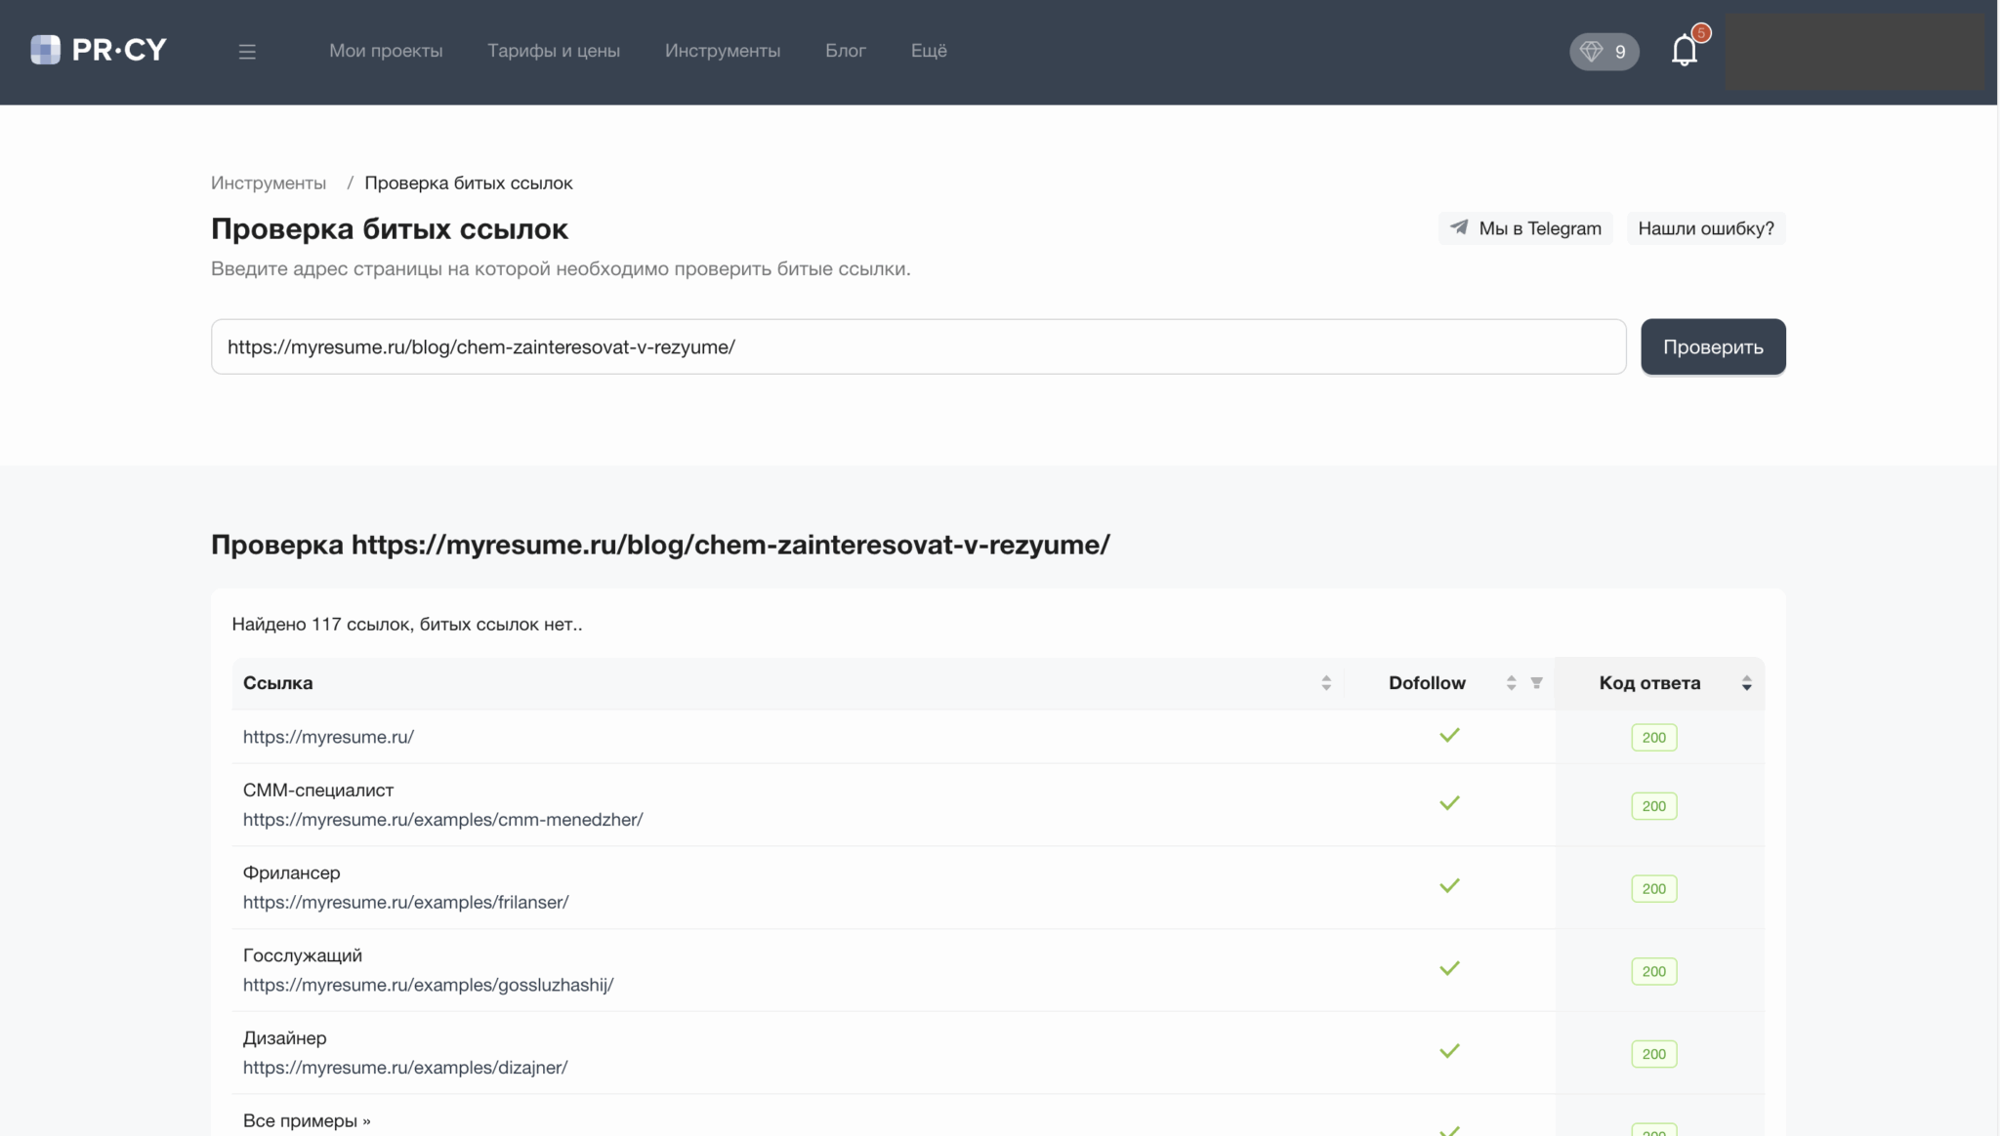
Task: Click the diamond credits badge
Action: pyautogui.click(x=1604, y=52)
